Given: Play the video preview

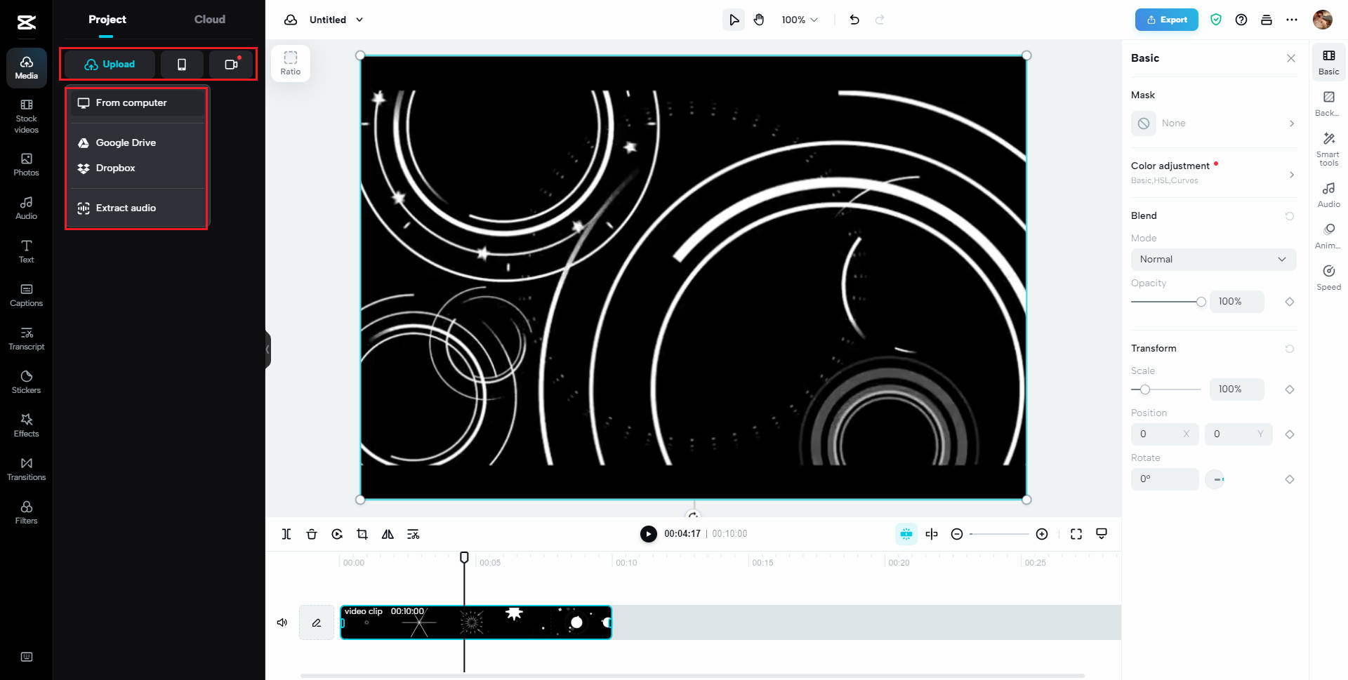Looking at the screenshot, I should pyautogui.click(x=649, y=534).
